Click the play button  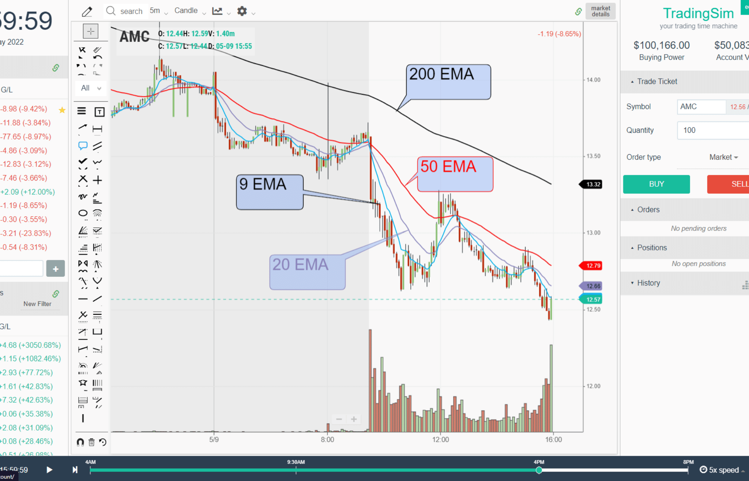click(x=49, y=470)
